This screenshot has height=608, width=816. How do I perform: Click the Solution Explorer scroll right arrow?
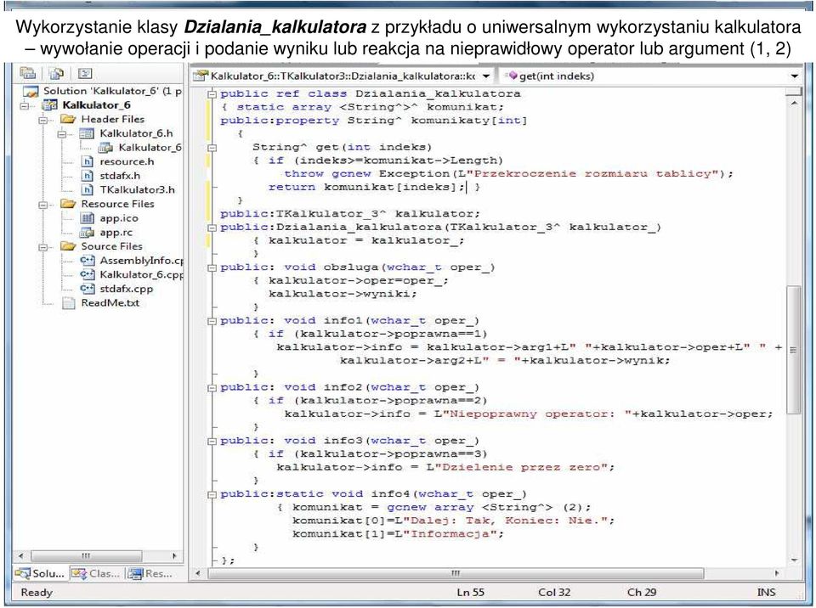(175, 555)
